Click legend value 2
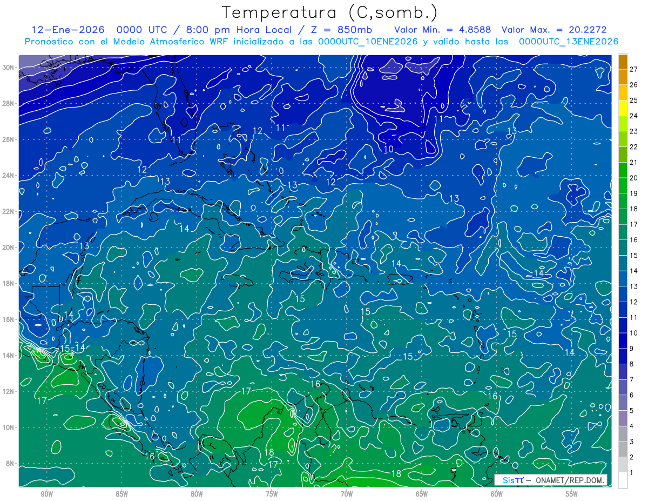Screen dimensions: 648x501 pyautogui.click(x=632, y=457)
